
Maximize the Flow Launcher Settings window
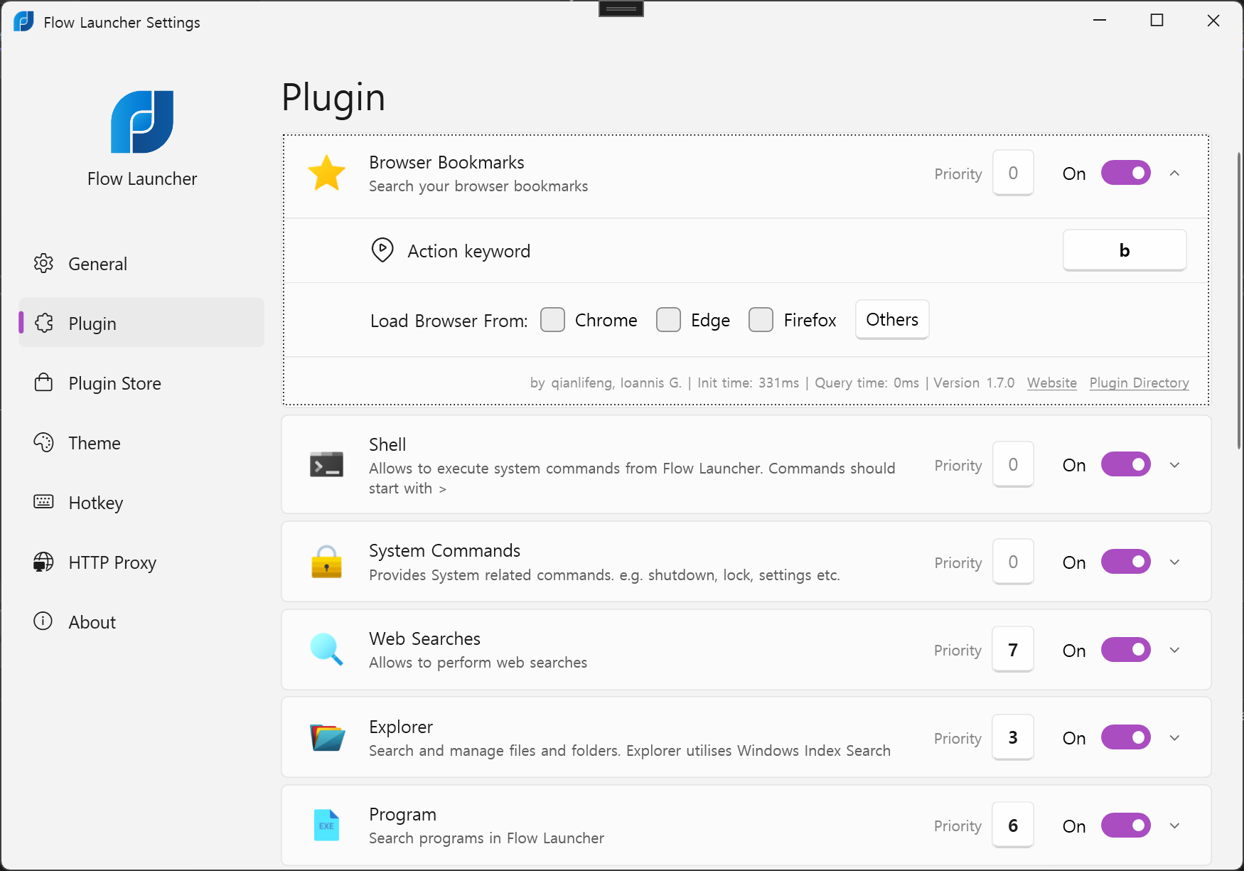point(1157,21)
